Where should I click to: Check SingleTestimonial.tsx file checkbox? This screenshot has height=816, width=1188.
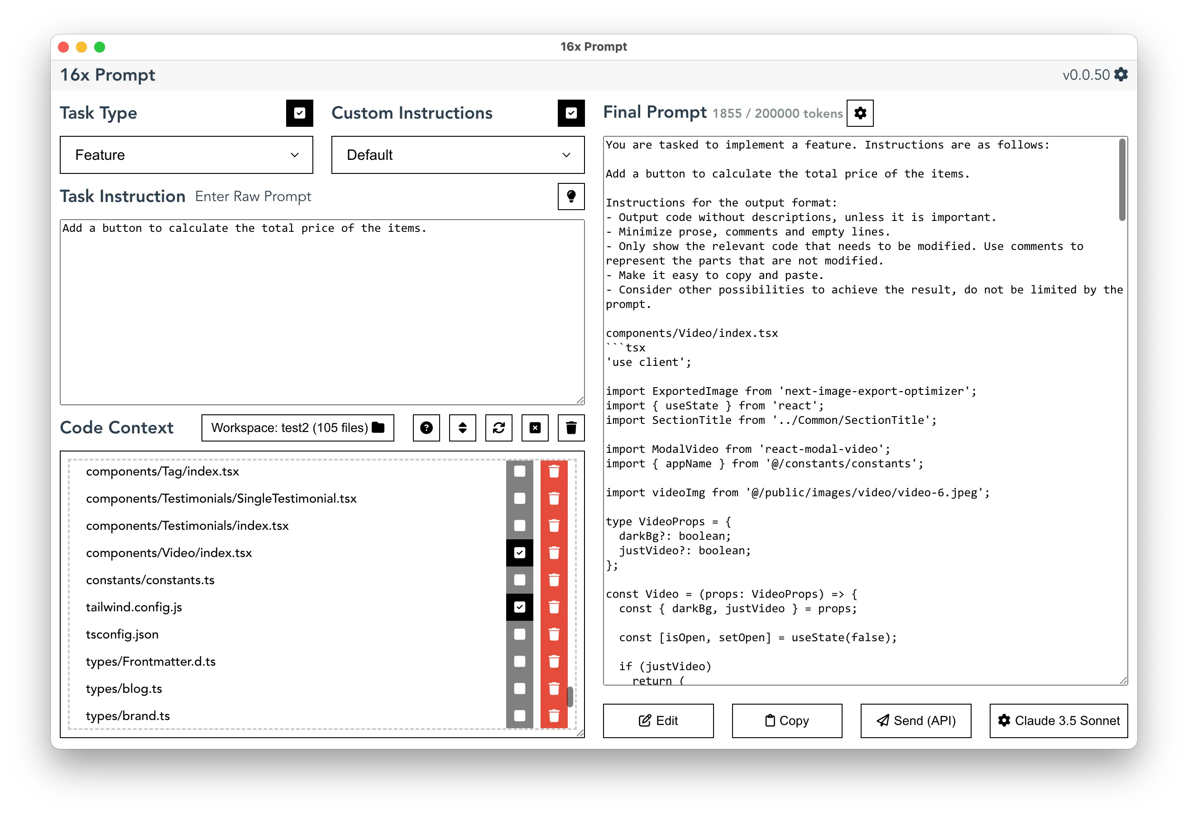(x=519, y=498)
